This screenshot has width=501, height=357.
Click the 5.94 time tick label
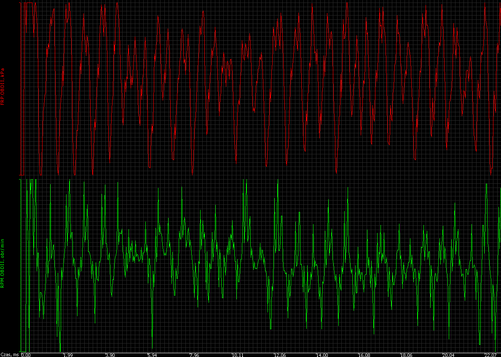(x=153, y=355)
